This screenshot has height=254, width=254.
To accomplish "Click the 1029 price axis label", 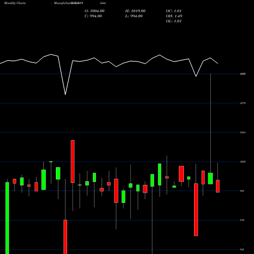I will pos(243,162).
